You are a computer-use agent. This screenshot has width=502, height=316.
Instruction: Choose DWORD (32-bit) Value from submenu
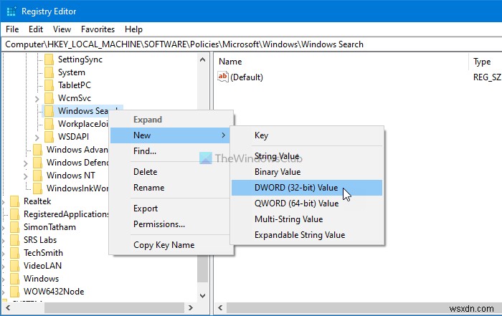pos(296,188)
